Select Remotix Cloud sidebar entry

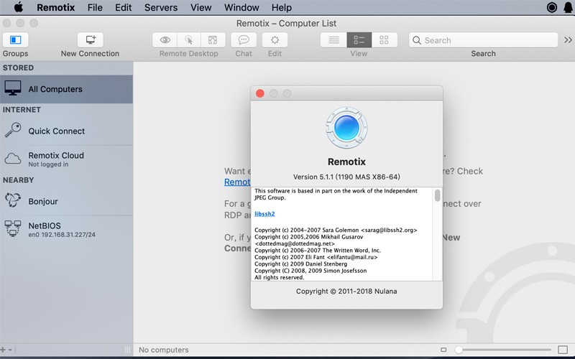(x=66, y=159)
